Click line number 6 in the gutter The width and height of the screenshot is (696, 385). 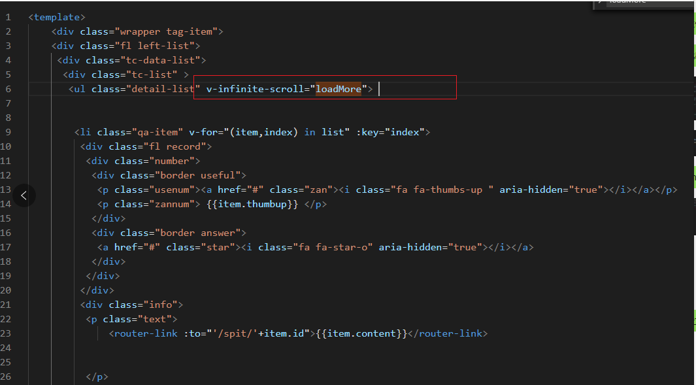click(x=8, y=89)
